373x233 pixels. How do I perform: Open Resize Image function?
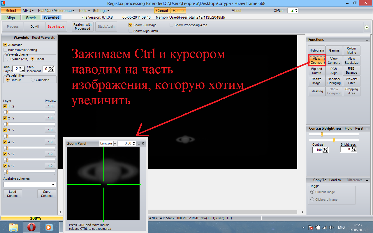[317, 81]
